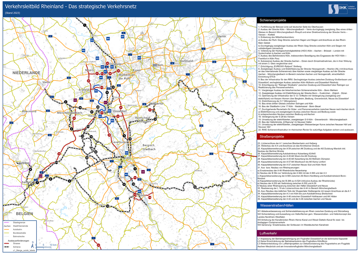The width and height of the screenshot is (360, 254).
Task: Select rail marker 18 north of Mönchengladbach
Action: (80, 108)
